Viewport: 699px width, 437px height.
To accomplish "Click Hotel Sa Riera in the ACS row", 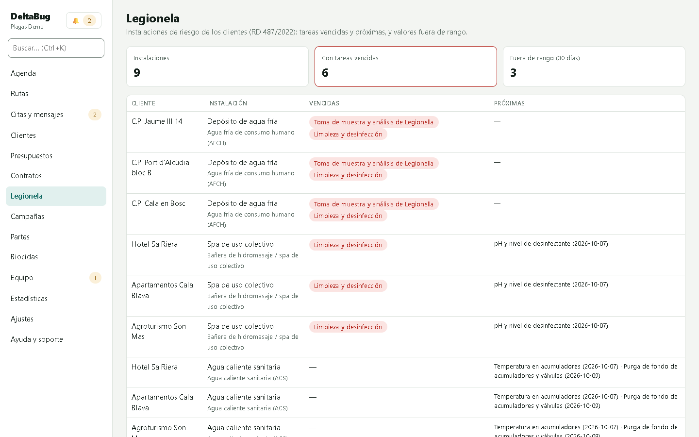I will [x=154, y=367].
